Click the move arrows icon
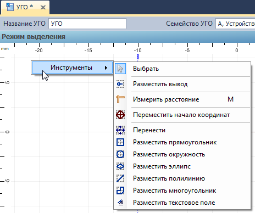The image size is (255, 213). [120, 130]
